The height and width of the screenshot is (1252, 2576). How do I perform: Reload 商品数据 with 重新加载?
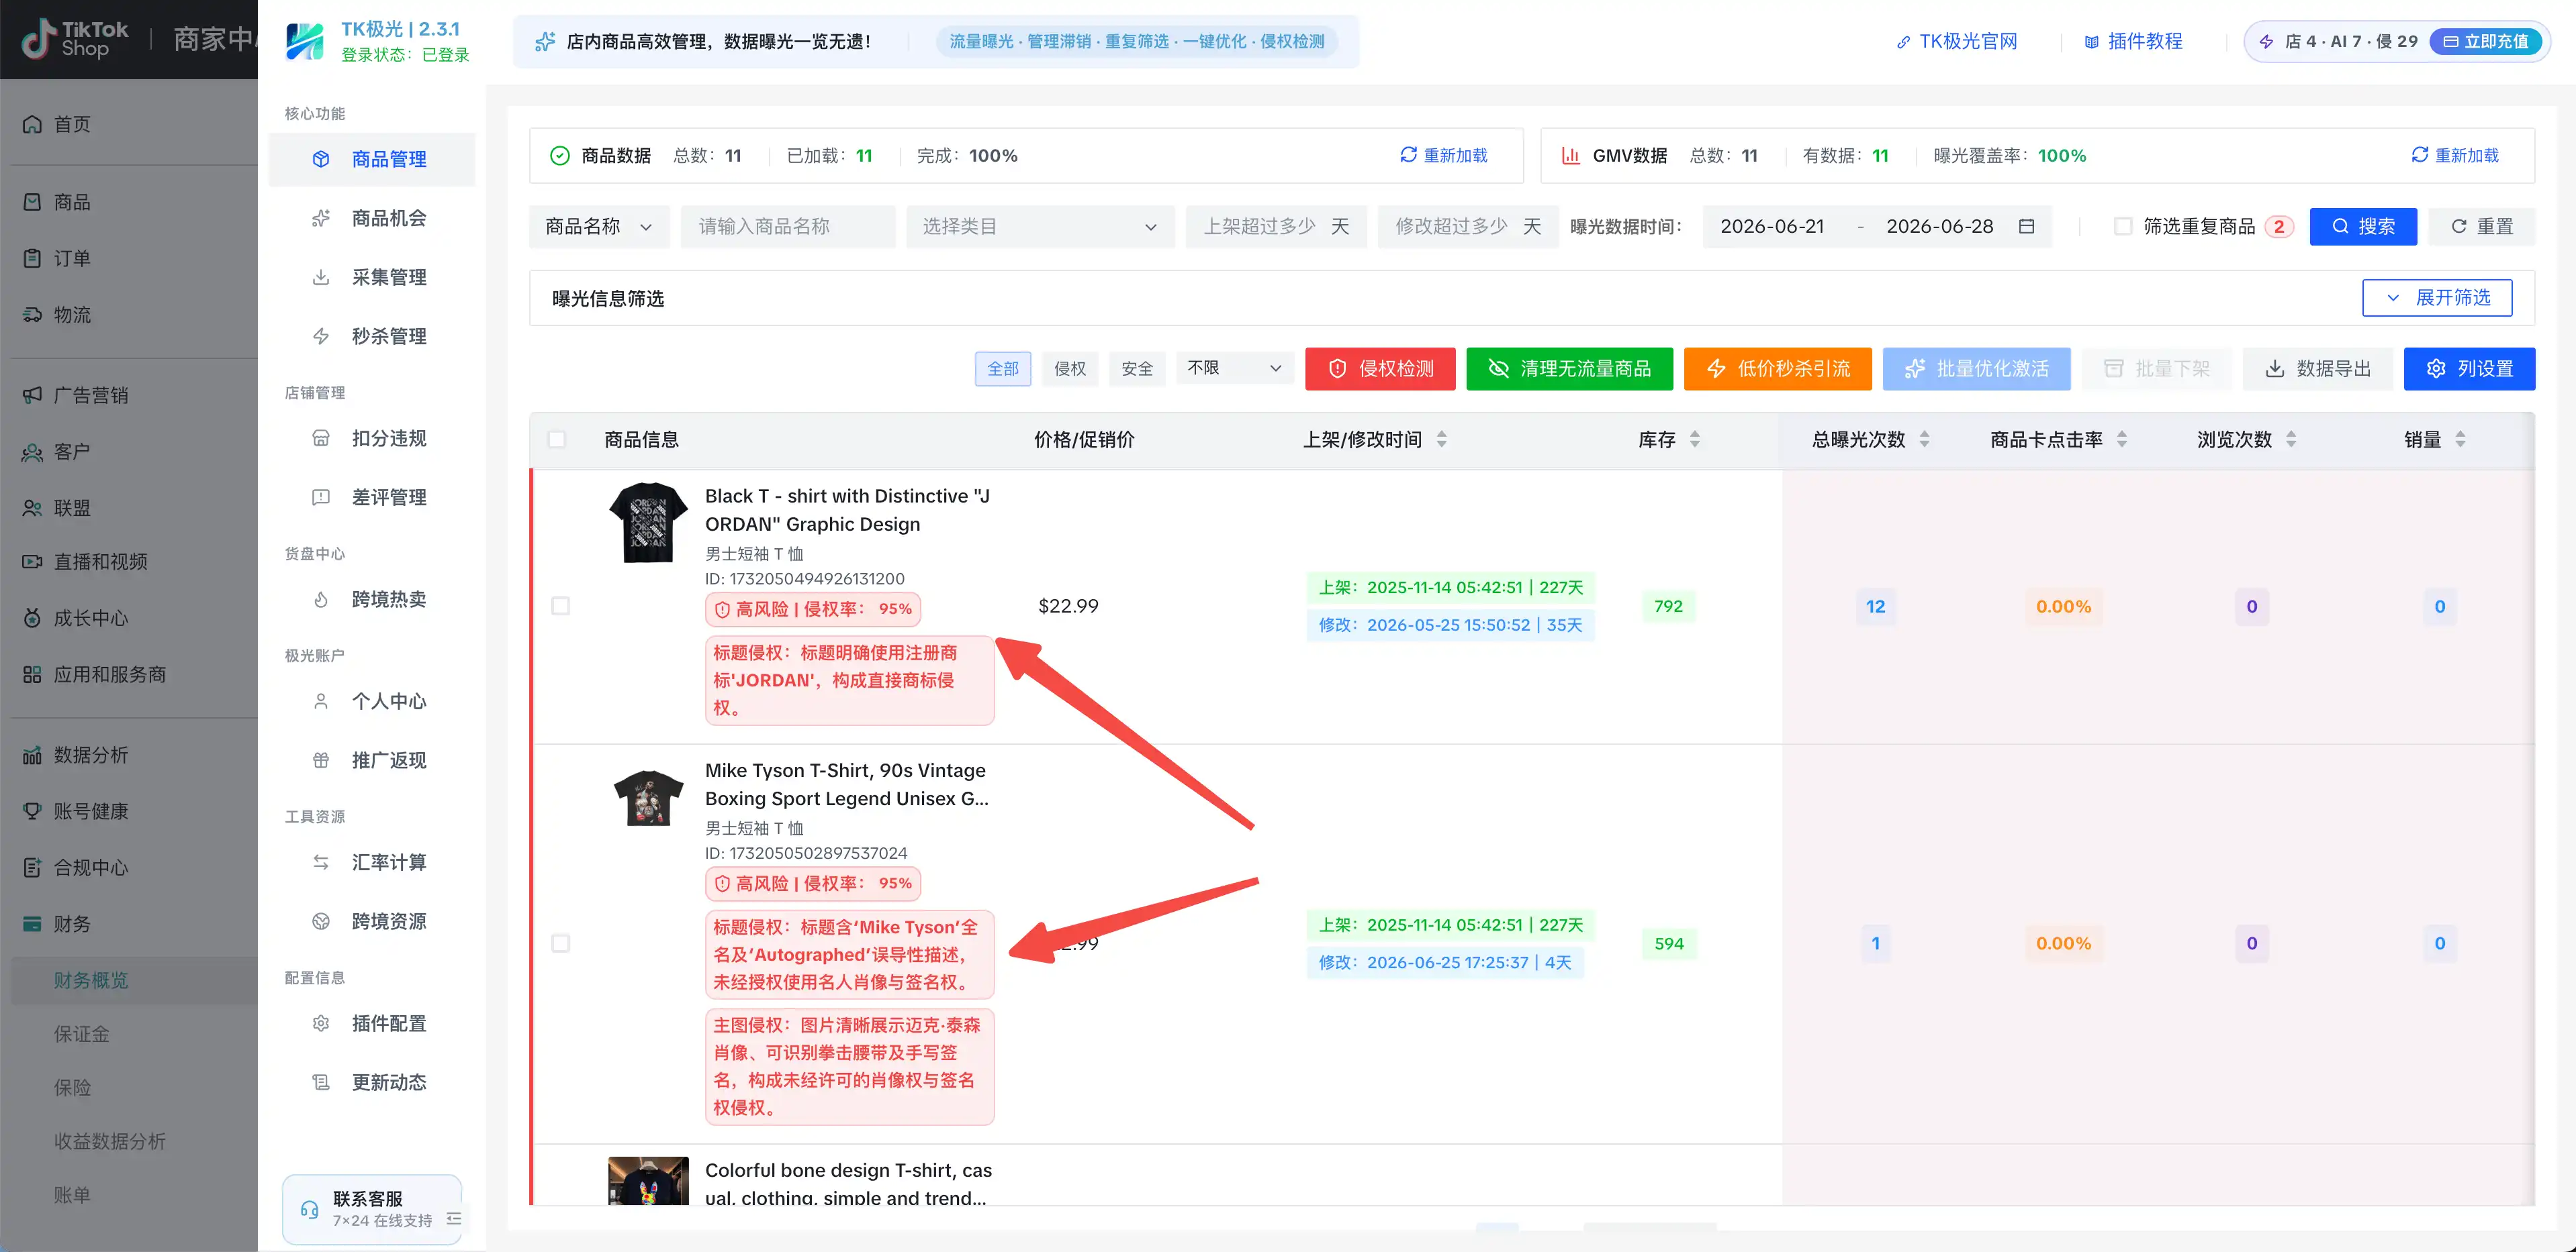click(x=1443, y=155)
